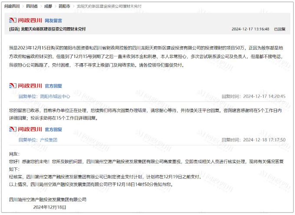Image resolution: width=295 pixels, height=215 pixels.
Task: Click the line beginning 以上情况
Action: [91, 184]
